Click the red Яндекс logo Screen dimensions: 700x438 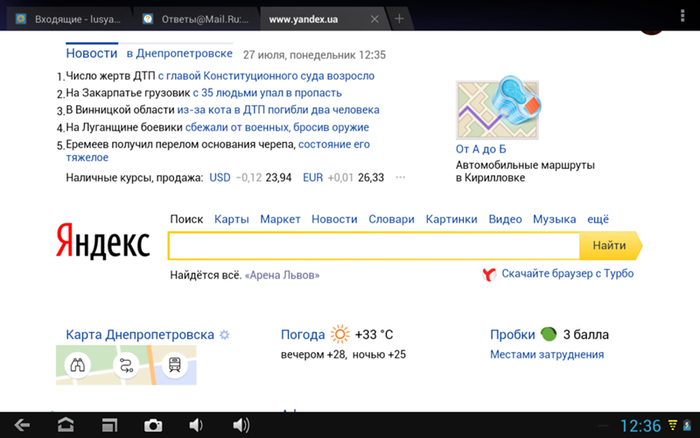click(103, 242)
